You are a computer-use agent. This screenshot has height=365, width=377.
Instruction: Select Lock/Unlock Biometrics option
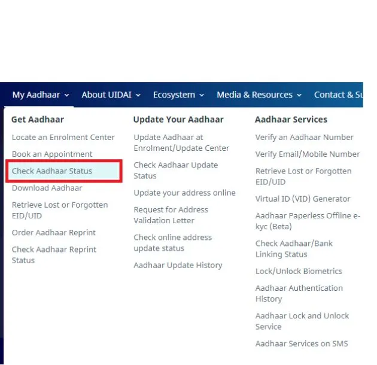pyautogui.click(x=299, y=271)
